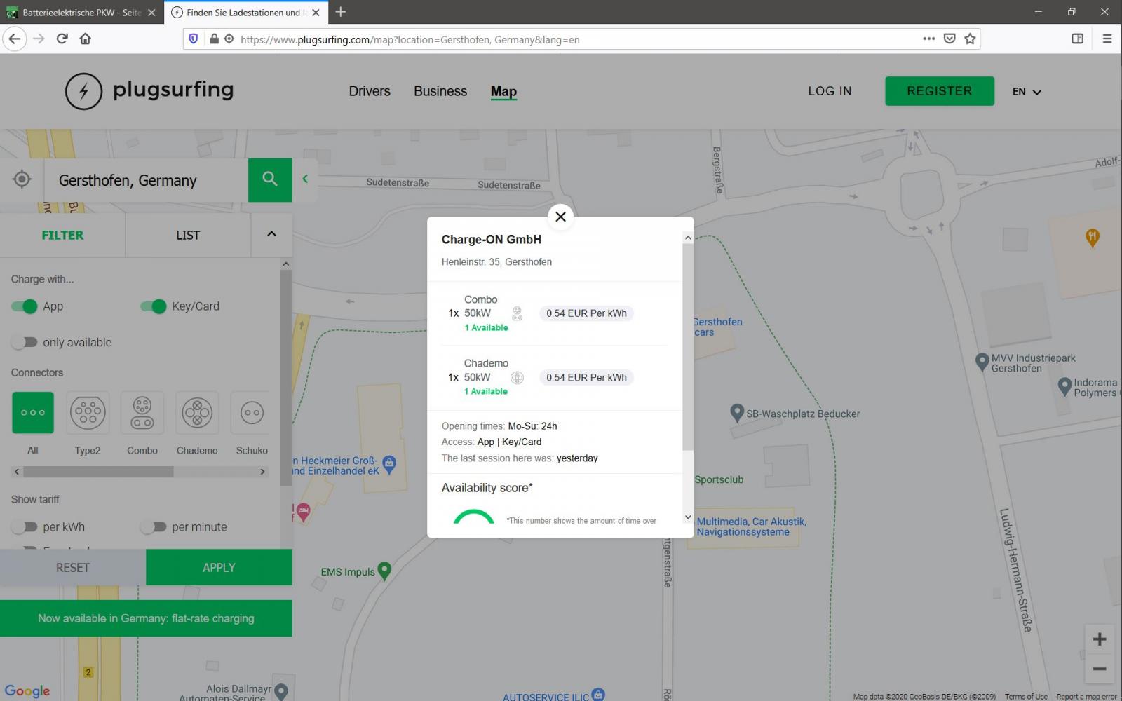The image size is (1122, 701).
Task: Reload the page with refresh icon
Action: pyautogui.click(x=62, y=39)
